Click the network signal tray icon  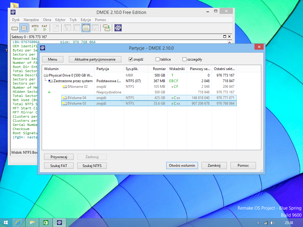[x=265, y=223]
